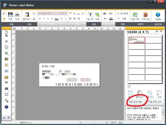Paste with the large 붙여넣기 clipboard icon

27,16
